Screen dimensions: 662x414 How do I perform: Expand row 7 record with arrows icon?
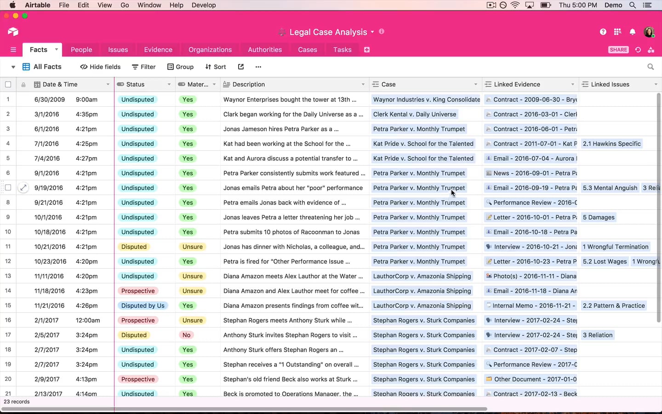[23, 188]
